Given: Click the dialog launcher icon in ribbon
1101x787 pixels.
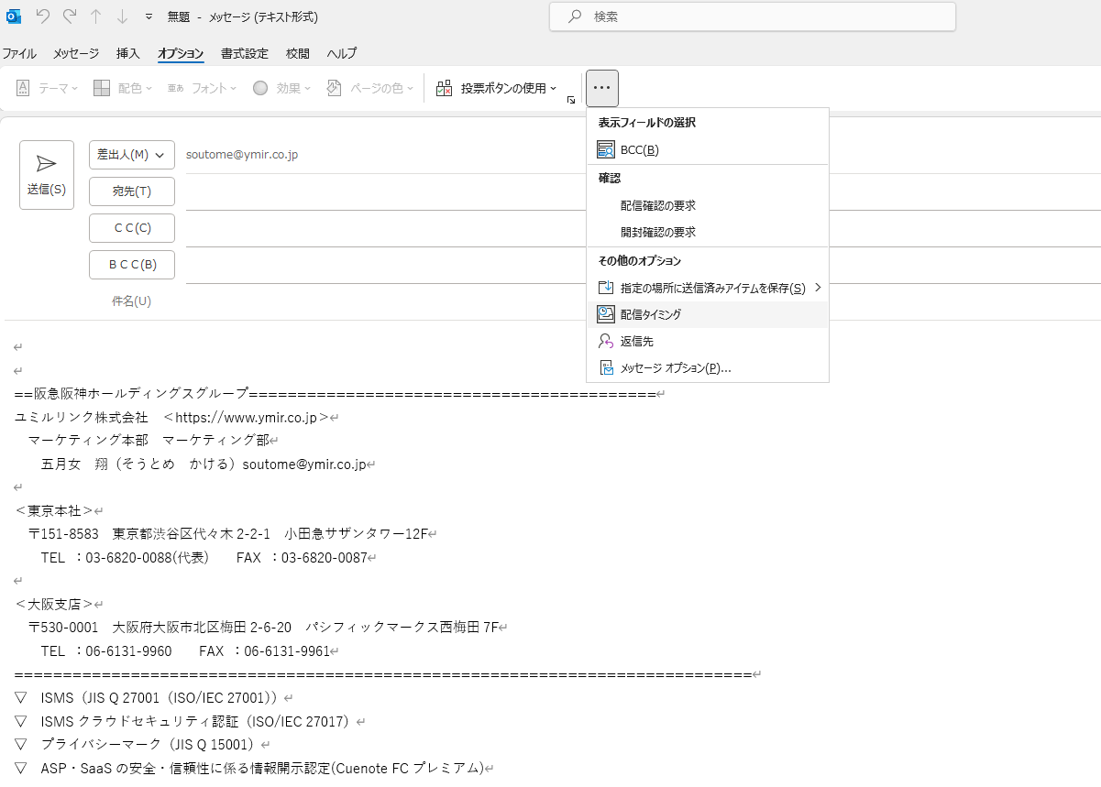Looking at the screenshot, I should pos(571,100).
